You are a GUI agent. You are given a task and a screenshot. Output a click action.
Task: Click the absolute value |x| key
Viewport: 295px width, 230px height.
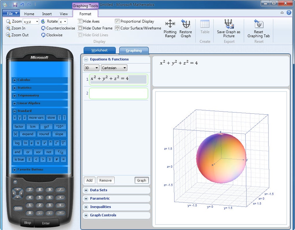pos(15,134)
